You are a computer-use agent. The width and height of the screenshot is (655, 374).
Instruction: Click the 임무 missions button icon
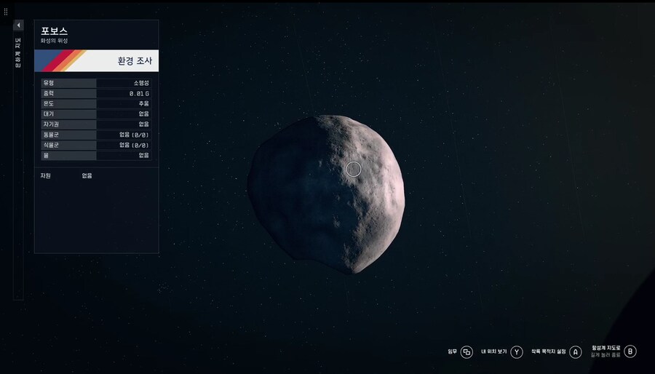(467, 351)
